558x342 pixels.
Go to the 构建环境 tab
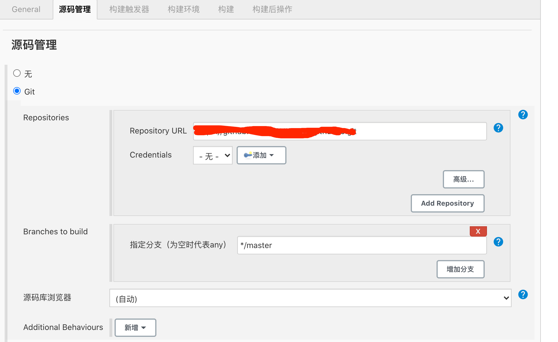click(184, 9)
